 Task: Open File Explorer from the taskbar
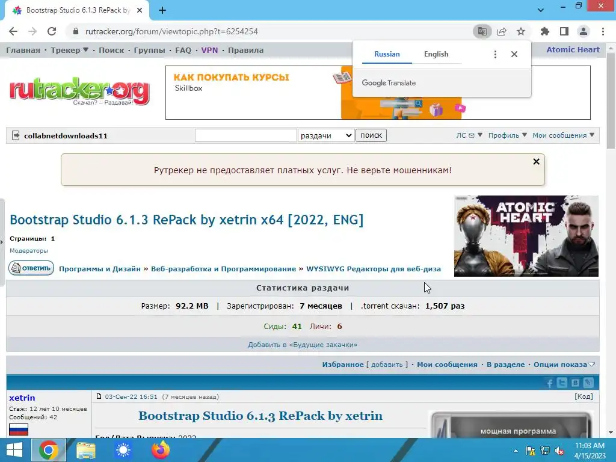[x=85, y=450]
